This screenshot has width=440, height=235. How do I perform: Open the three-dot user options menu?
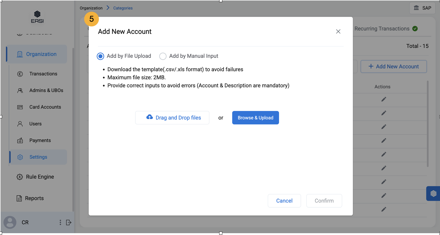click(60, 222)
